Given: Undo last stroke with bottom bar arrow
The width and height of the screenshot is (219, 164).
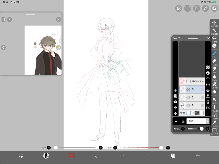Looking at the screenshot, I should [122, 156].
